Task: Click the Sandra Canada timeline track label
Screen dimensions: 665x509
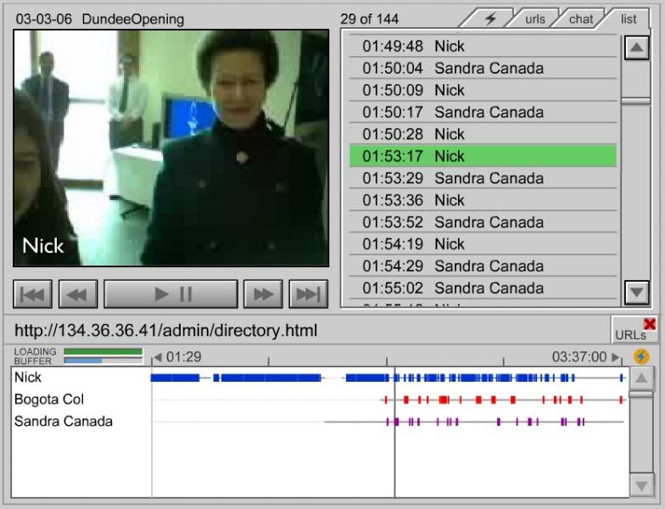Action: [x=64, y=421]
